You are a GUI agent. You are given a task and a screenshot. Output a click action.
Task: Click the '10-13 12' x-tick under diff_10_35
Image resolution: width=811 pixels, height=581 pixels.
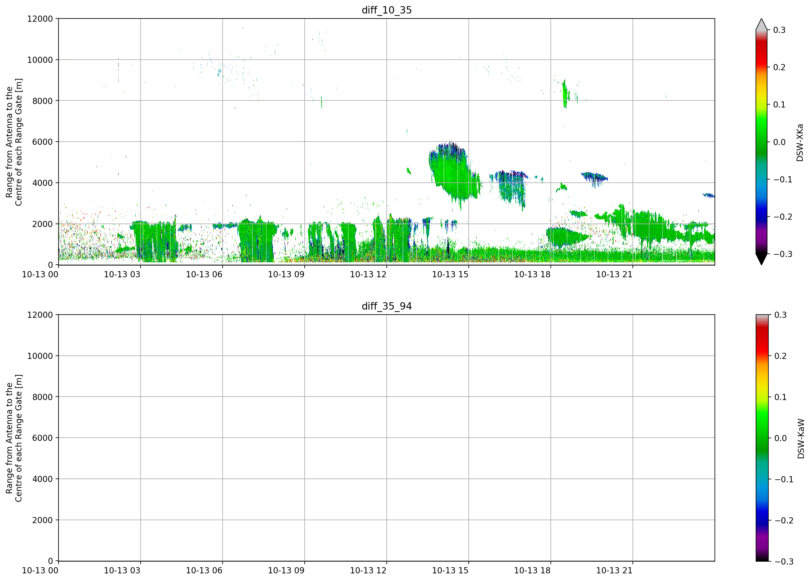368,274
